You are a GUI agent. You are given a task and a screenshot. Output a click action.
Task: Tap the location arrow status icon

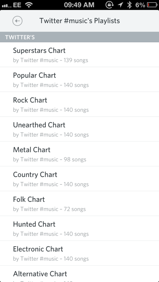coord(120,5)
